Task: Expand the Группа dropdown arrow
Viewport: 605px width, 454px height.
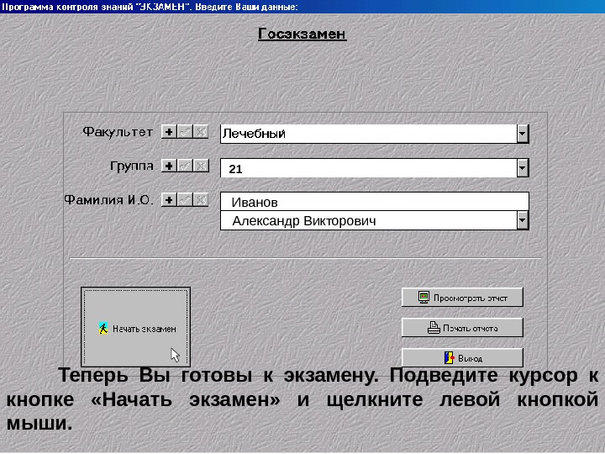Action: click(523, 168)
